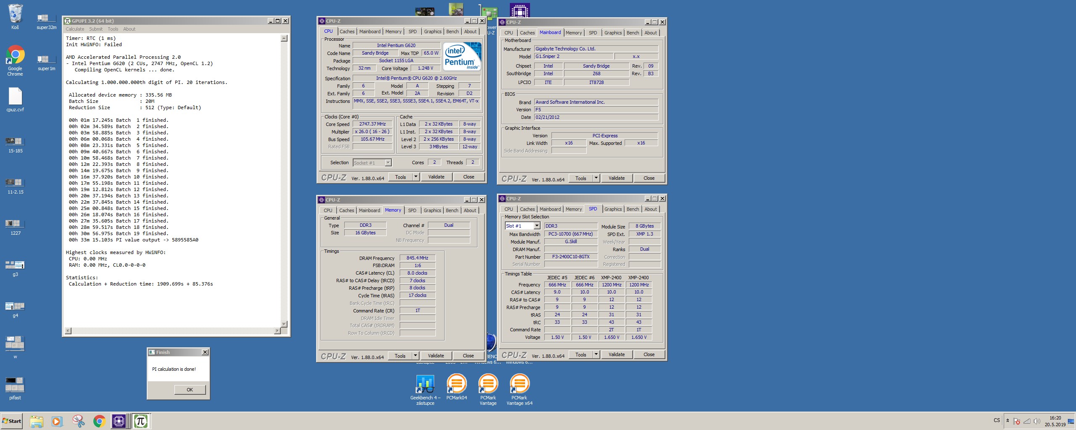Click OK in the Finish dialog
This screenshot has height=430, width=1076.
pyautogui.click(x=190, y=390)
